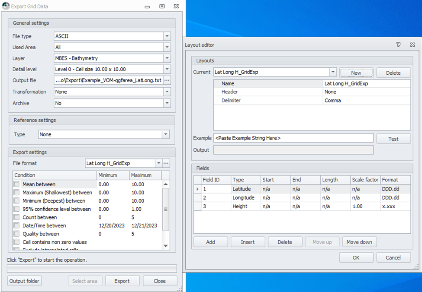Viewport: 422px width, 292px height.
Task: Open the File type dropdown
Action: click(x=167, y=36)
